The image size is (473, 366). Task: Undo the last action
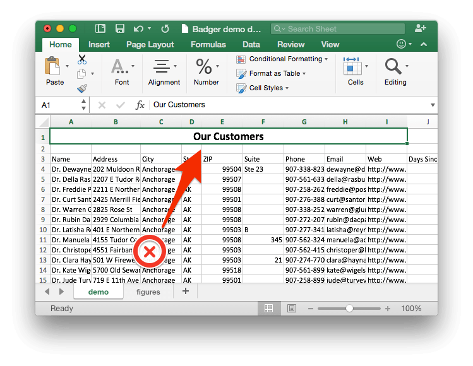point(138,29)
